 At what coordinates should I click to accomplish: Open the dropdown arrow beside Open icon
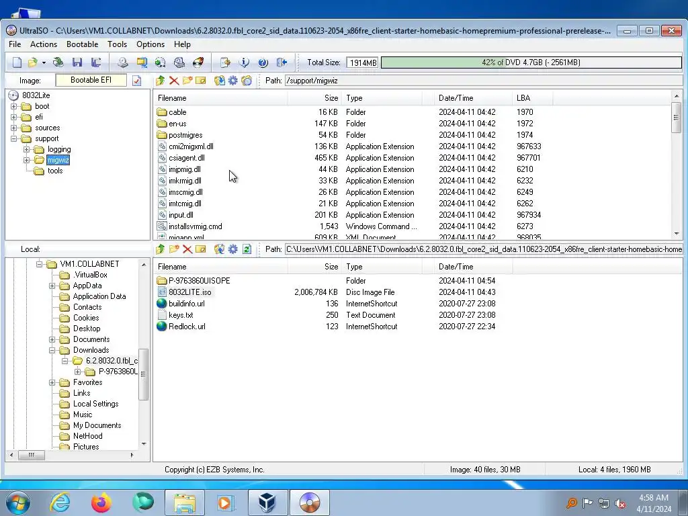(44, 63)
